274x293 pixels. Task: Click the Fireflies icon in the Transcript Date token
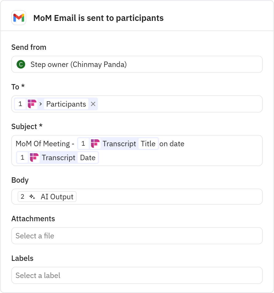34,158
